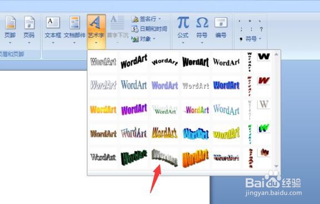Open the bulleted 符号 special symbols dropdown

(x=250, y=38)
